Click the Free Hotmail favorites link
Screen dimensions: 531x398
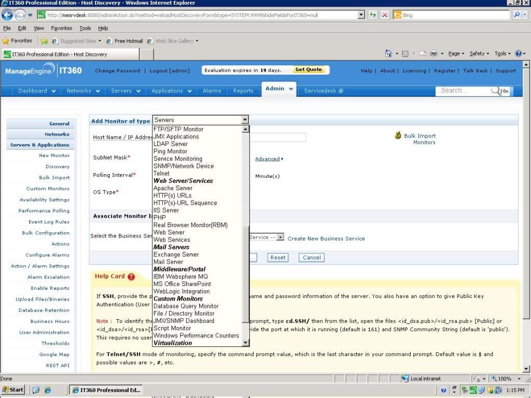coord(124,41)
